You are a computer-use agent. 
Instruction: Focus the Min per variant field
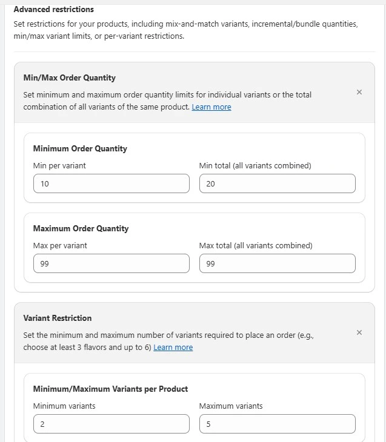pyautogui.click(x=111, y=183)
